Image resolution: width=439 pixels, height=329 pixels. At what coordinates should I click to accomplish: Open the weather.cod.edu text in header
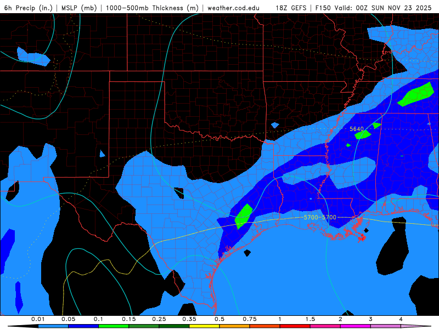[x=233, y=8]
